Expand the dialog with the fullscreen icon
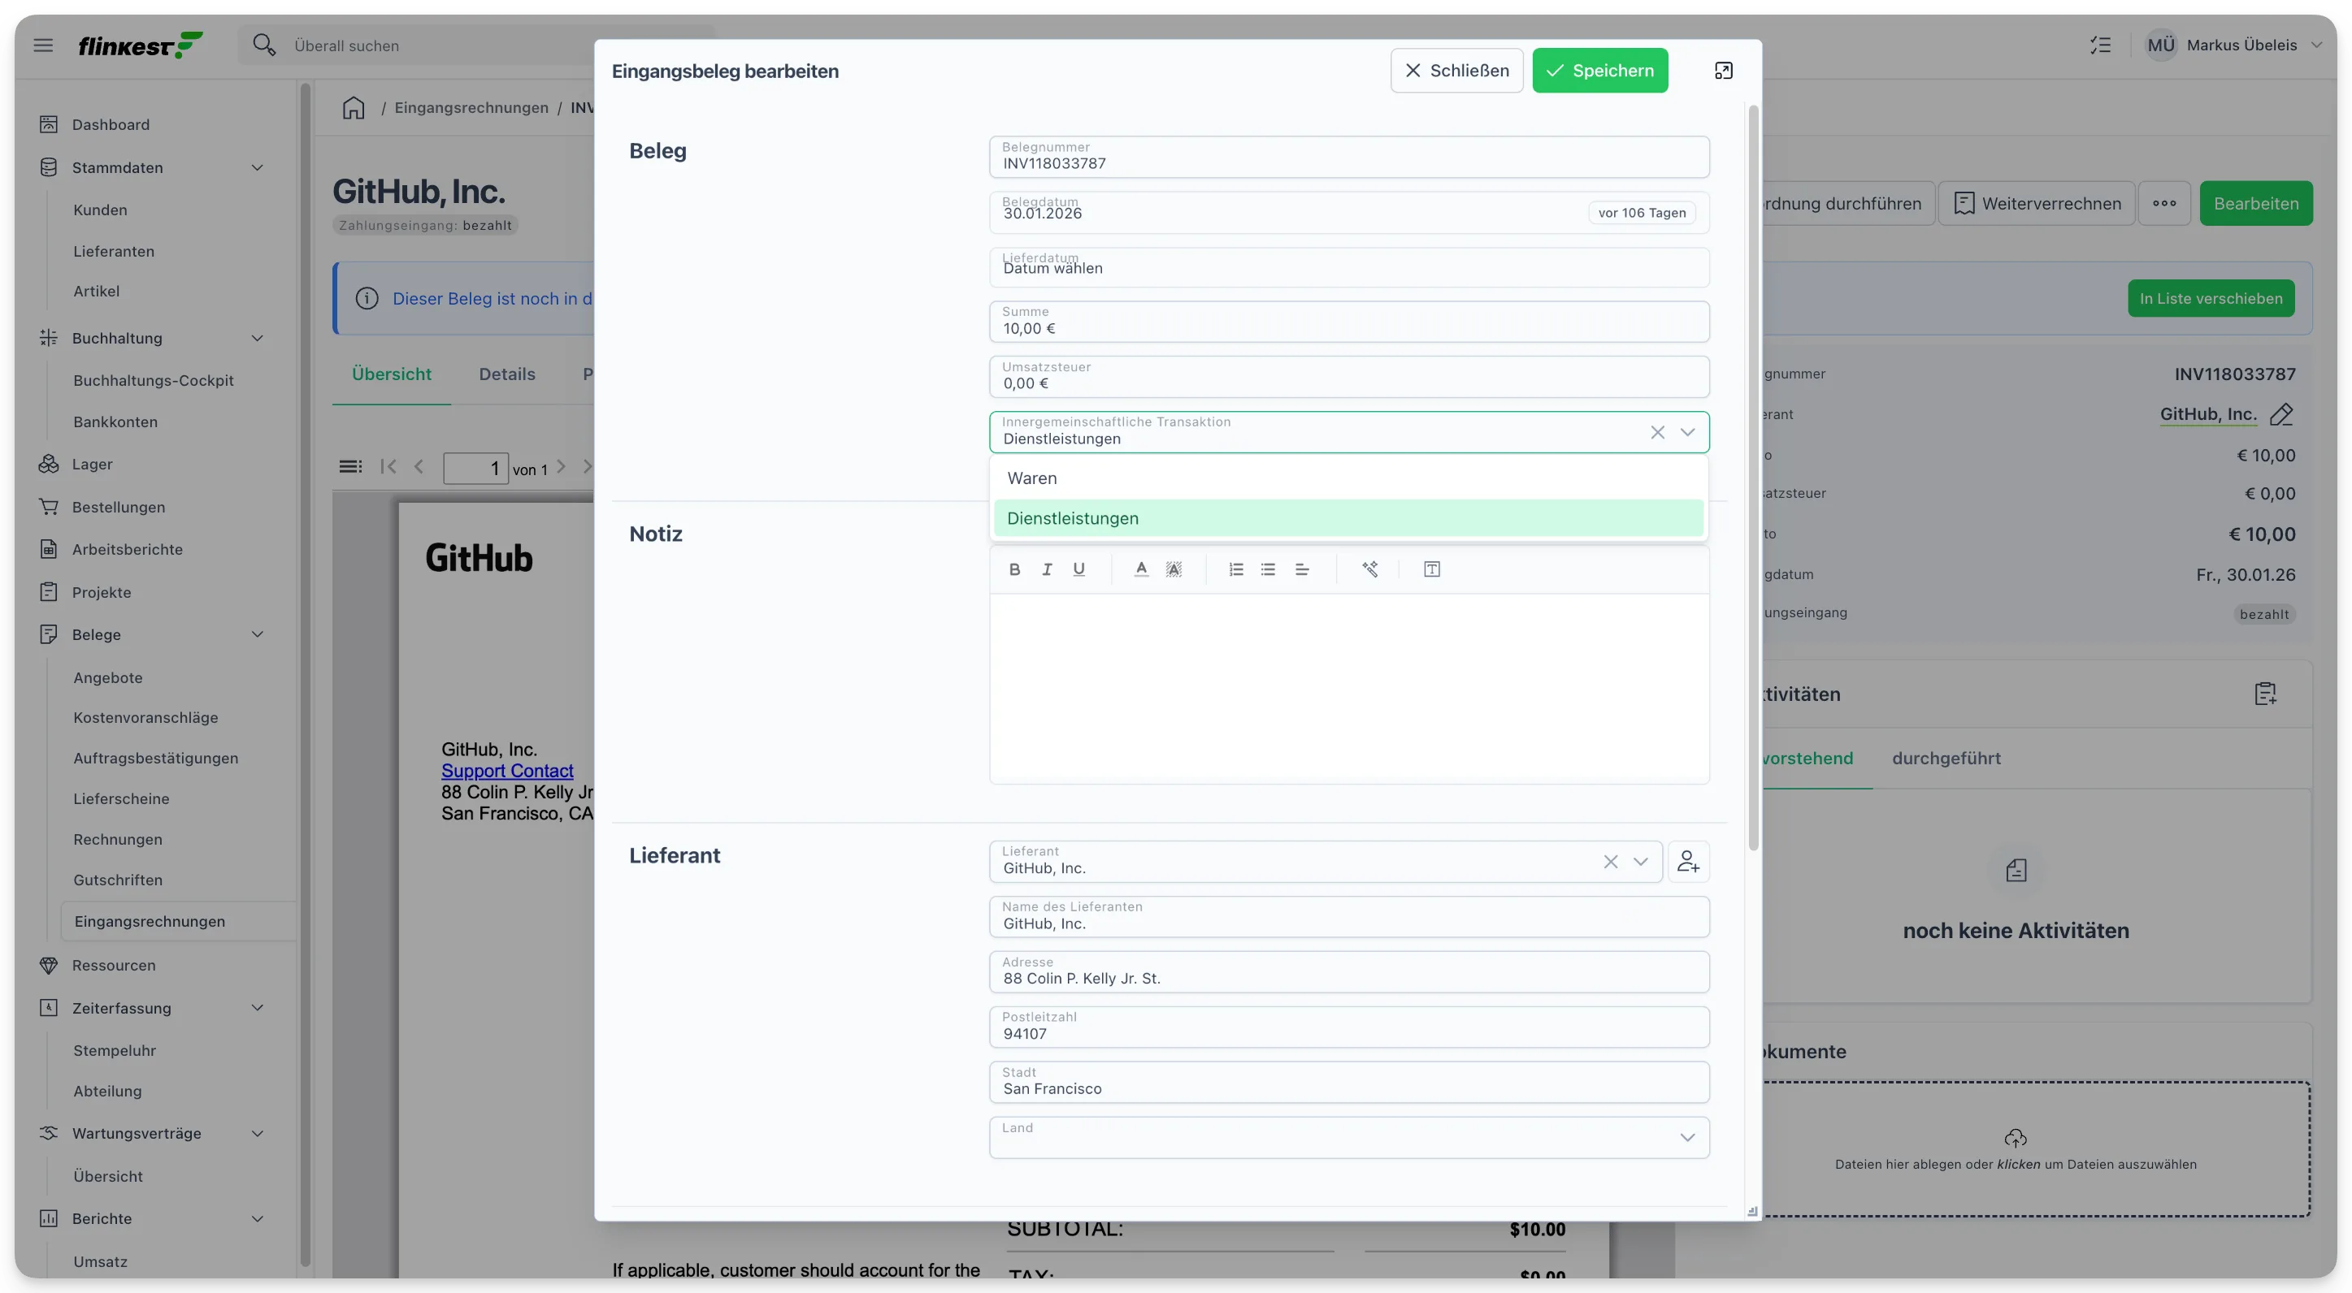 pos(1723,71)
